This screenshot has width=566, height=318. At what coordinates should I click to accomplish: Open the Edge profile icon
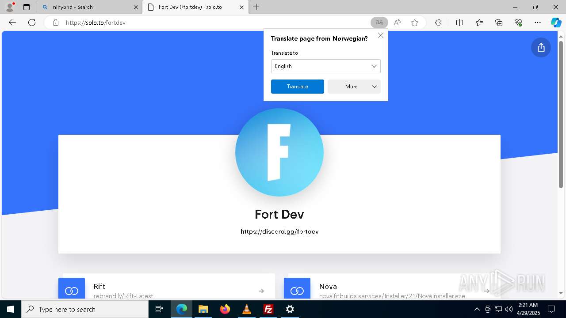(x=9, y=7)
